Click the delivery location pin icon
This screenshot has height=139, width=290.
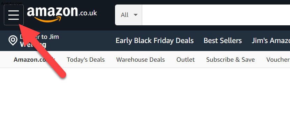coord(13,41)
